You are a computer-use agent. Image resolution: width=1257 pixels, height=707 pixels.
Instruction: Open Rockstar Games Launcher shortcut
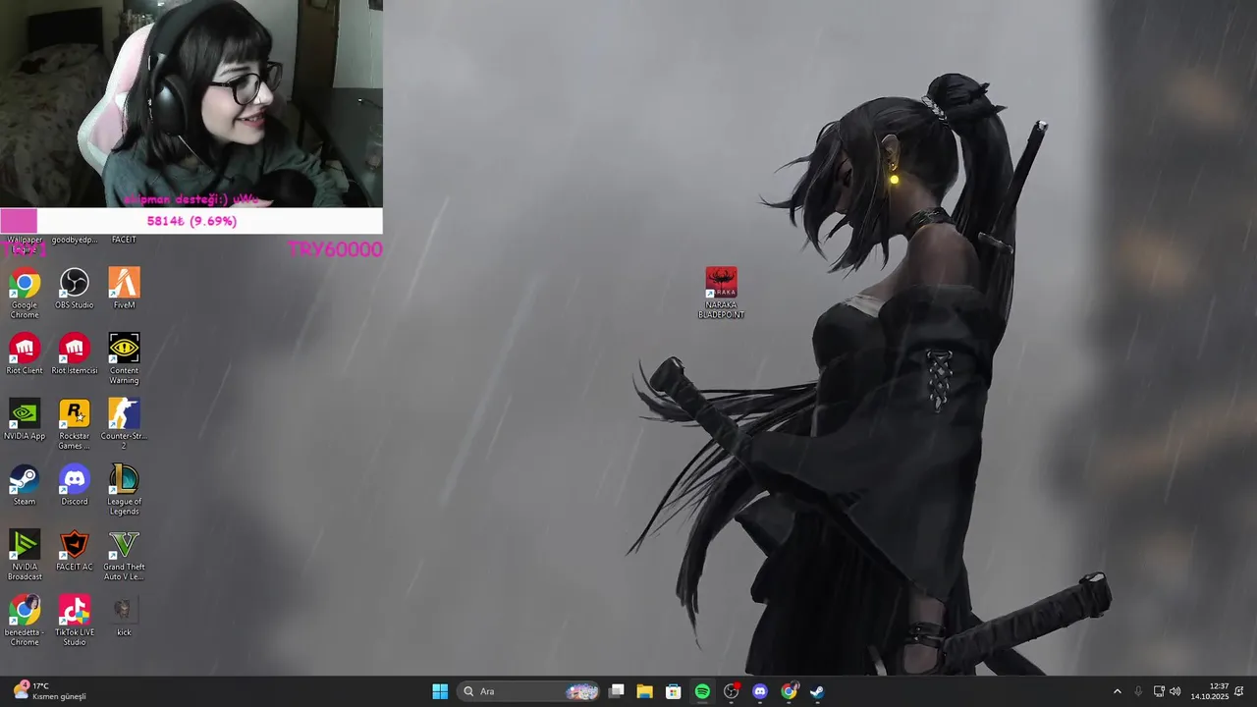tap(74, 424)
